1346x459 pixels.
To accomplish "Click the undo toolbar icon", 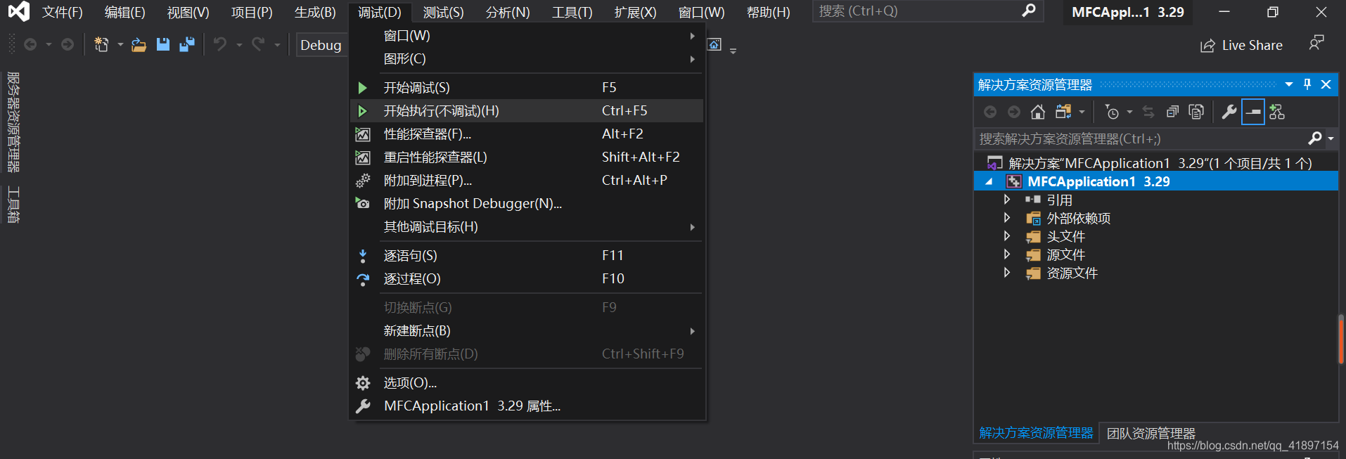I will click(x=220, y=44).
